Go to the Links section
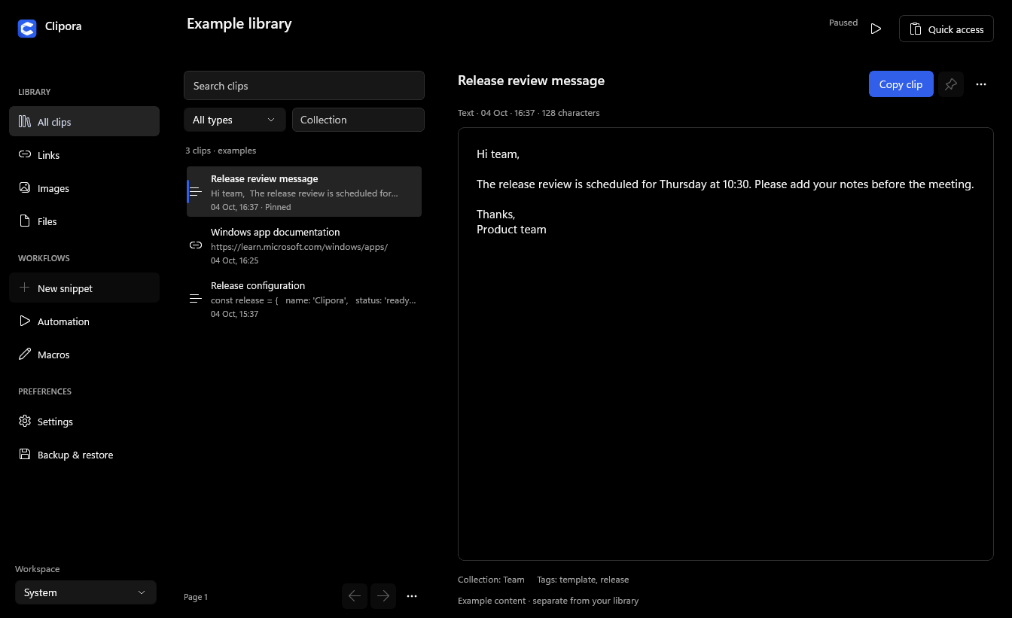 [84, 155]
